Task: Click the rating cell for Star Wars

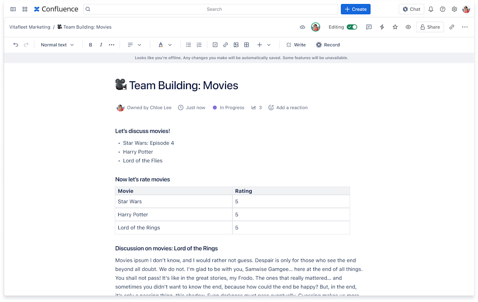Action: pos(291,201)
